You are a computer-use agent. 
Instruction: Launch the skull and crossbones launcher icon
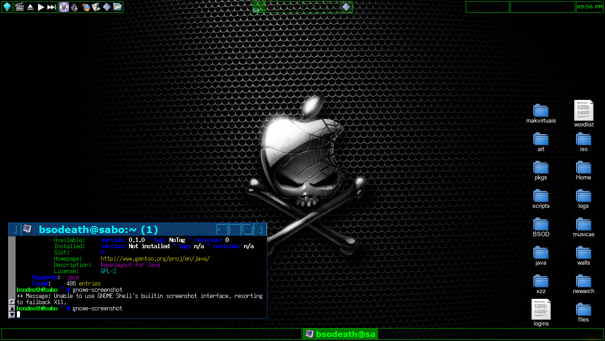coord(64,7)
